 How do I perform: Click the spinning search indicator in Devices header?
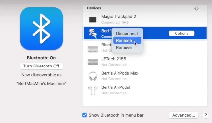[197, 8]
